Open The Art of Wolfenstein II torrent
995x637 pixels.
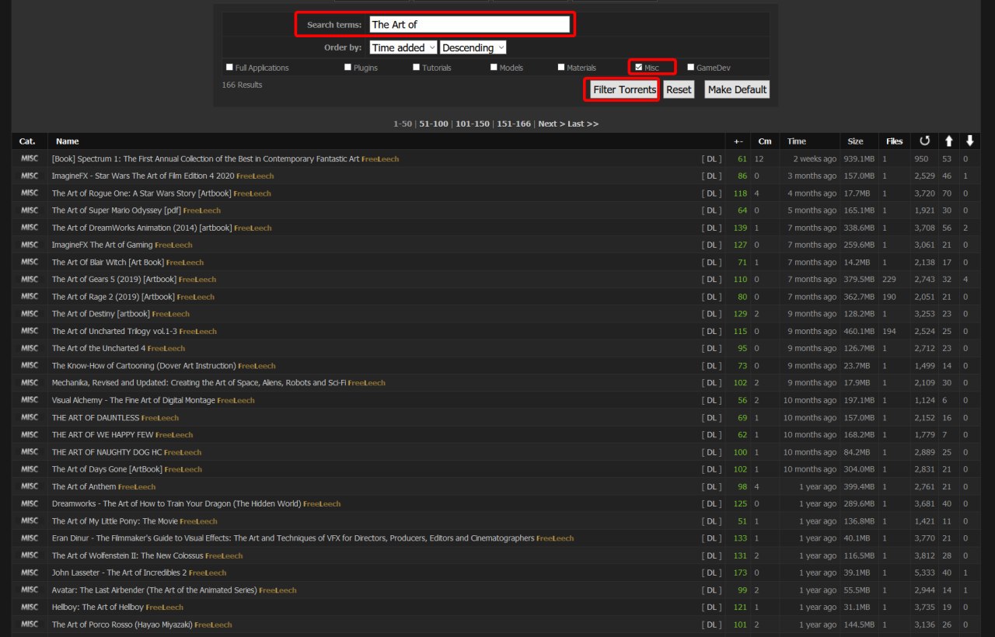click(127, 555)
